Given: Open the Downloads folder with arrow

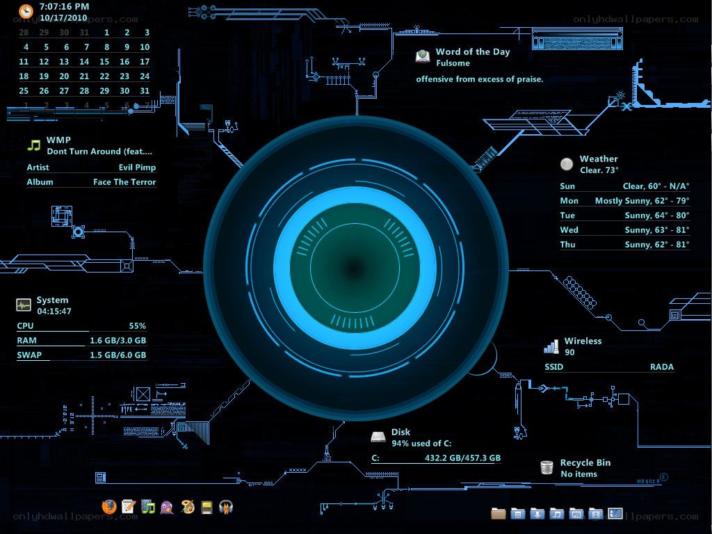Looking at the screenshot, I should click(x=537, y=514).
